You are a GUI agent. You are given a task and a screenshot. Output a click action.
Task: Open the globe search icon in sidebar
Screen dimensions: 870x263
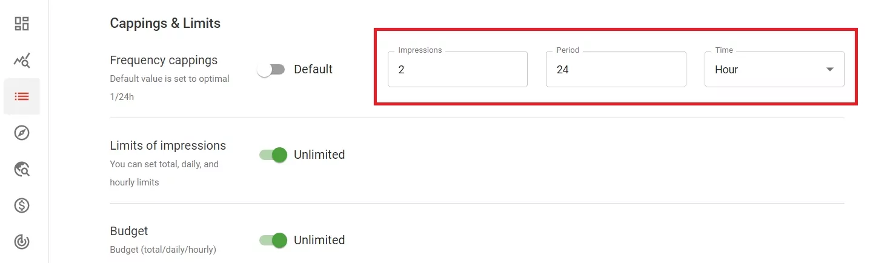(22, 169)
